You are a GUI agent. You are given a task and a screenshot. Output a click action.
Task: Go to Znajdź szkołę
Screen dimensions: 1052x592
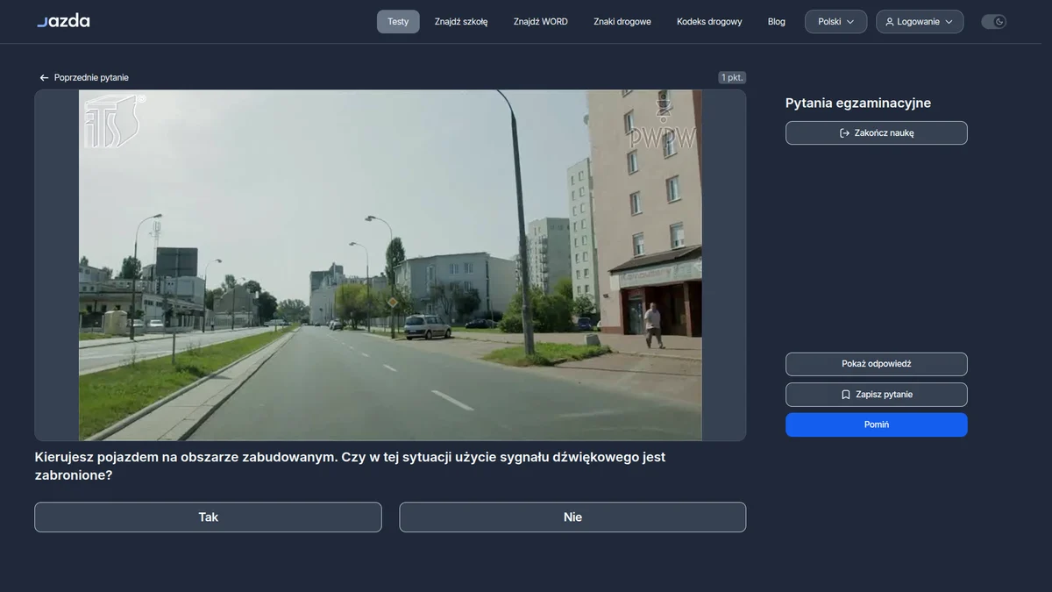461,22
